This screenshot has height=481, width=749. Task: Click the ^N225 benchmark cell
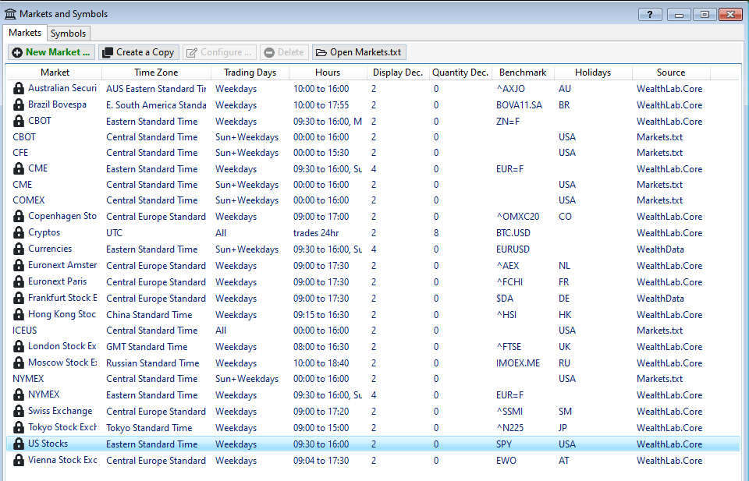(509, 428)
